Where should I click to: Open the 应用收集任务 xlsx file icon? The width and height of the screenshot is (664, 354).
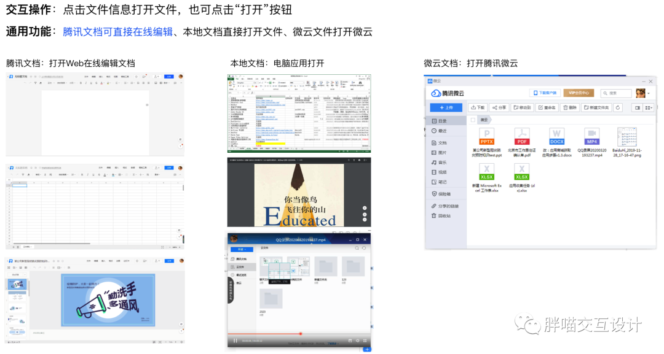[x=522, y=172]
